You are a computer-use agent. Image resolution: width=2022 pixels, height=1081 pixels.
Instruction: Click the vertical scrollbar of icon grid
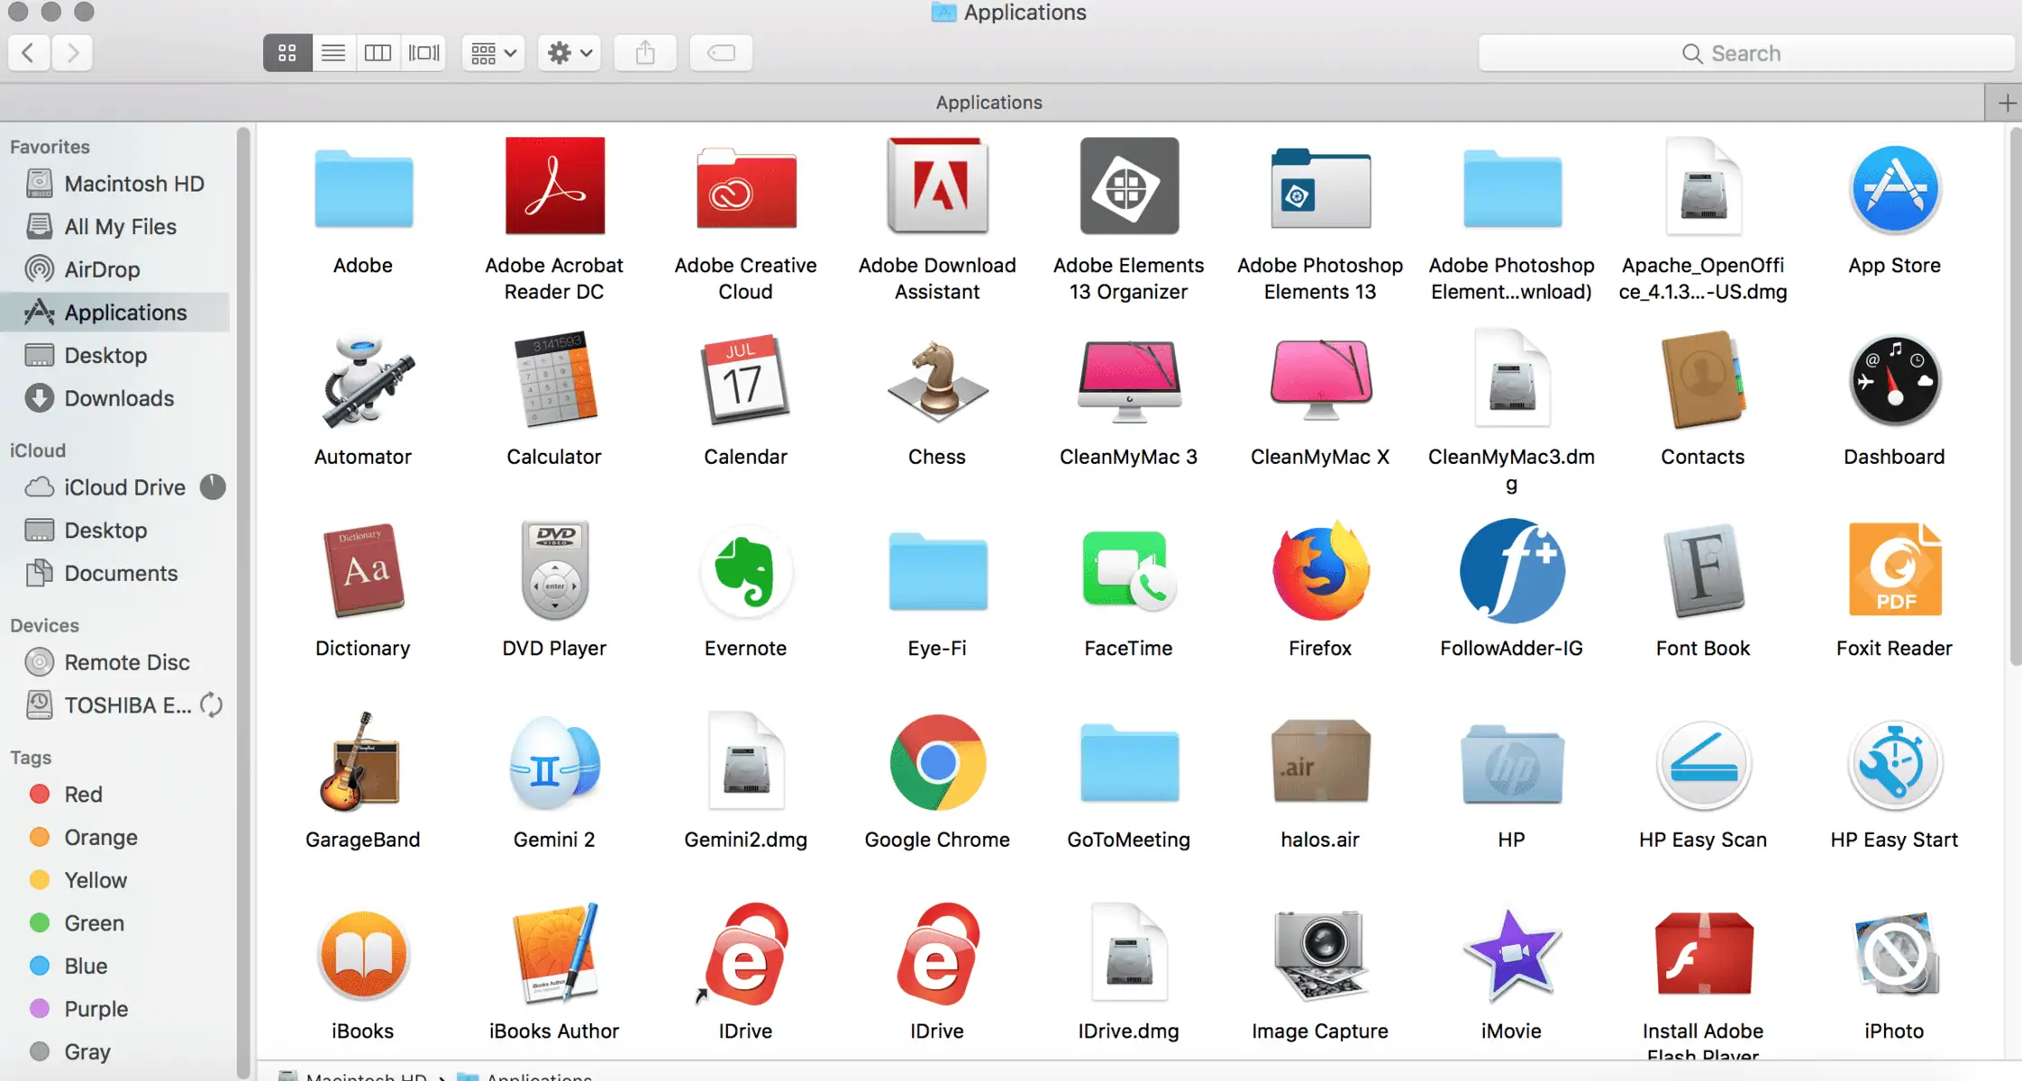(2015, 396)
